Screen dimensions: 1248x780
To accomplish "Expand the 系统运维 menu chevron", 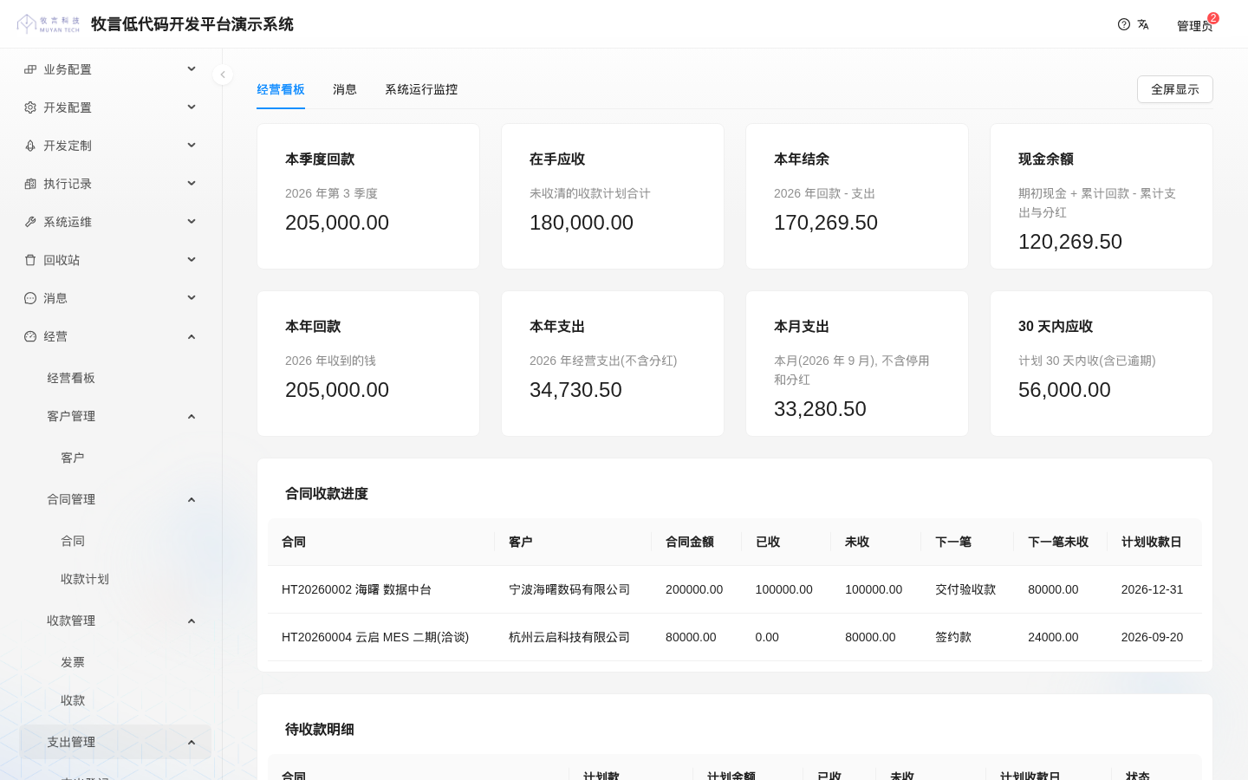I will 192,221.
